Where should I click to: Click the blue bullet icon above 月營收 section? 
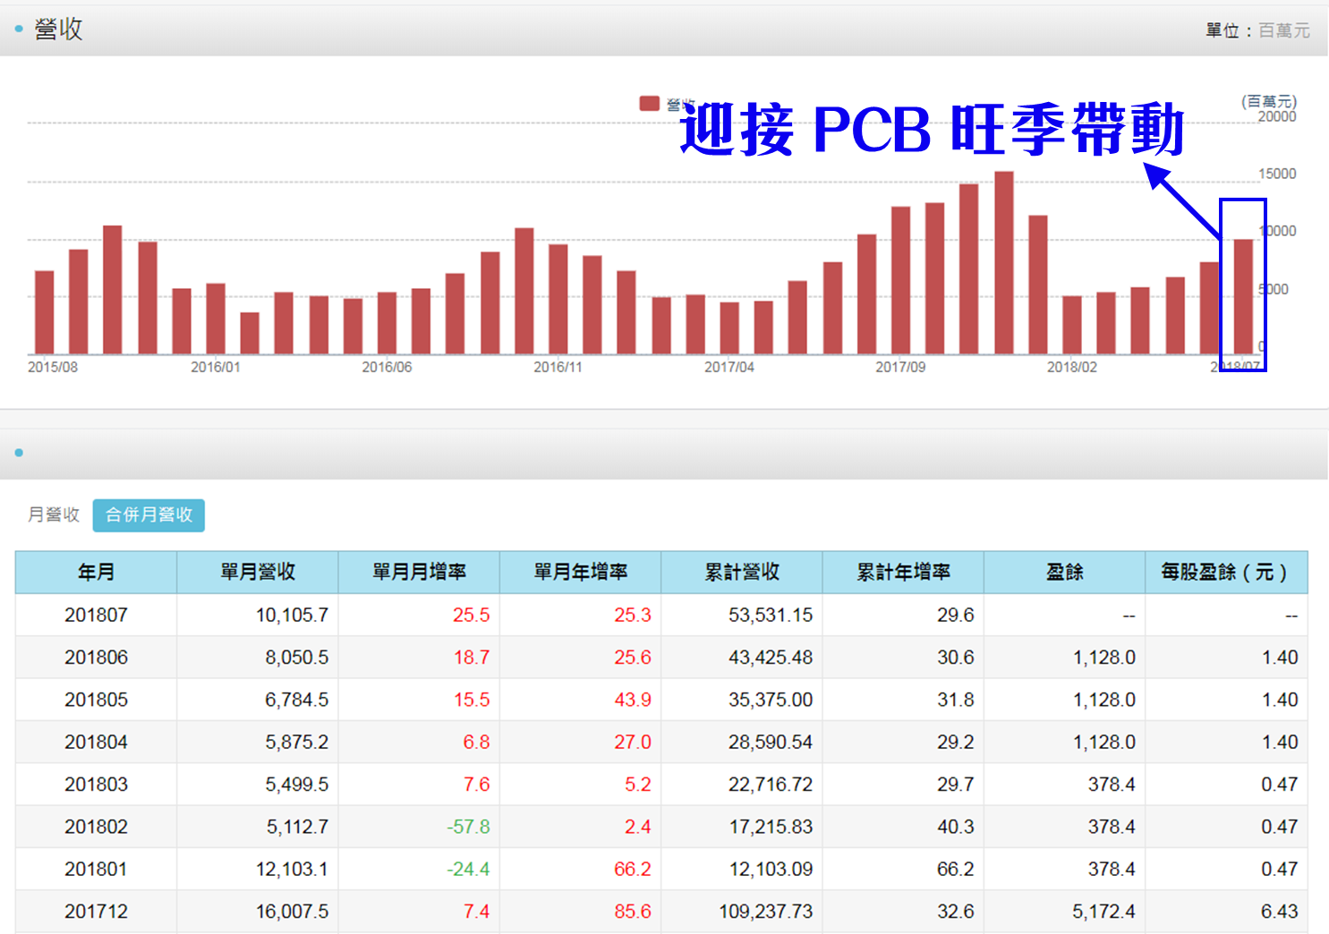[x=19, y=453]
